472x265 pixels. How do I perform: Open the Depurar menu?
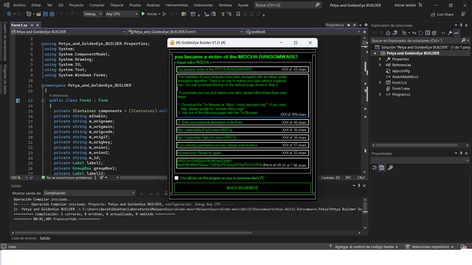[117, 5]
